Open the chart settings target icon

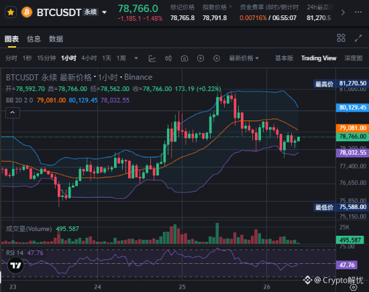pos(217,58)
